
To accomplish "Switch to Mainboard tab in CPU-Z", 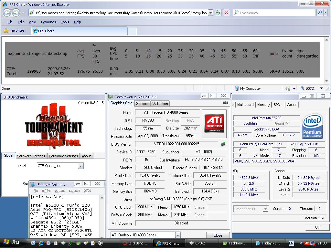I will click(245, 105).
